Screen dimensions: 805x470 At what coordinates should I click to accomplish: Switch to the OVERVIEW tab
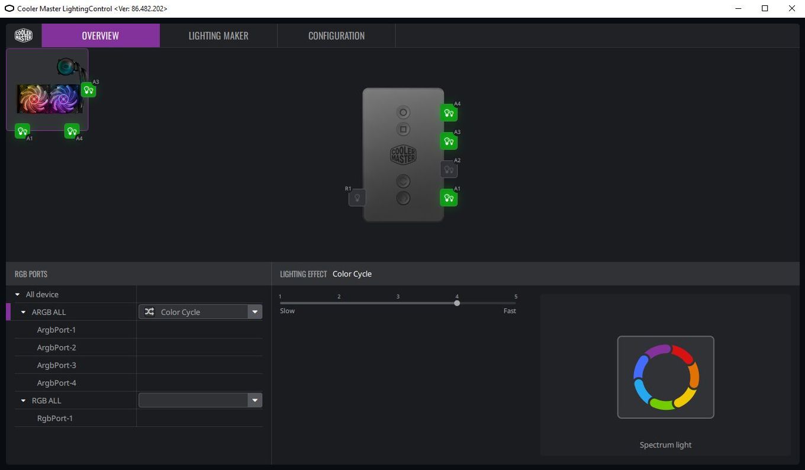pyautogui.click(x=101, y=36)
